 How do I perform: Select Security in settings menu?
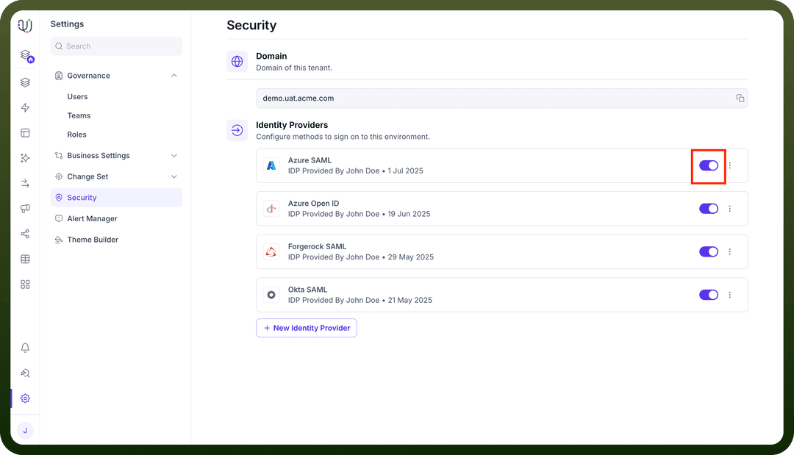tap(116, 198)
